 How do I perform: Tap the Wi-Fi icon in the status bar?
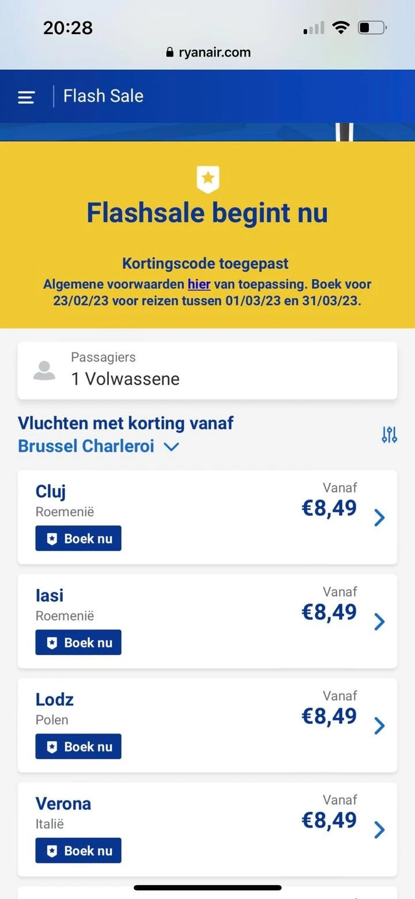point(341,27)
